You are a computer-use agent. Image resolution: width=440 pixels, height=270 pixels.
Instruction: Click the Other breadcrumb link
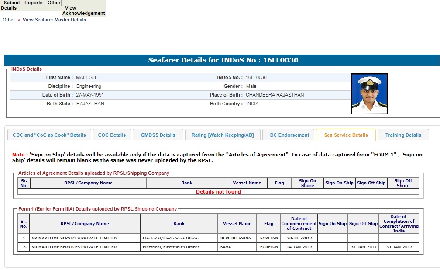9,20
